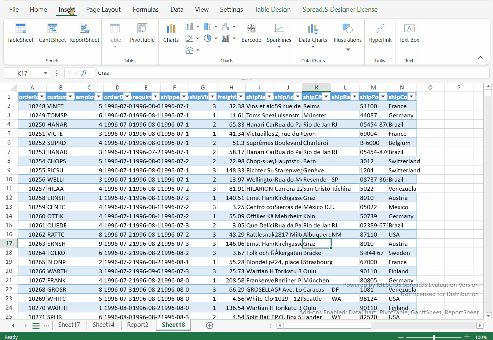Select the cell containing VINET
Screen dimensions: 493x340
(61, 106)
